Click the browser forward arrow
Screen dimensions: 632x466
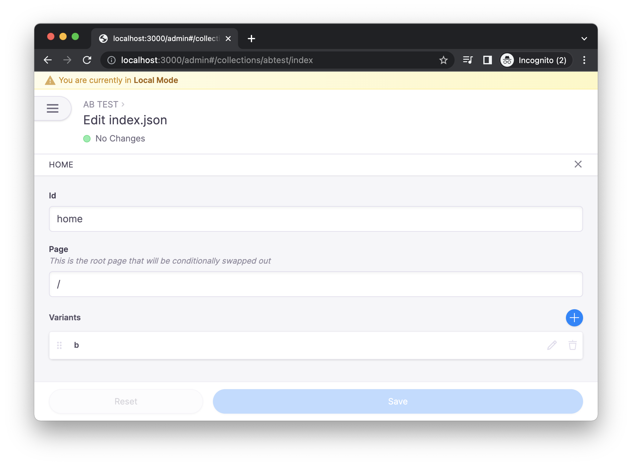point(67,60)
